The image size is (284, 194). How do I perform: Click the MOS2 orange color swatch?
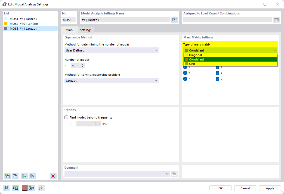[x=5, y=23]
